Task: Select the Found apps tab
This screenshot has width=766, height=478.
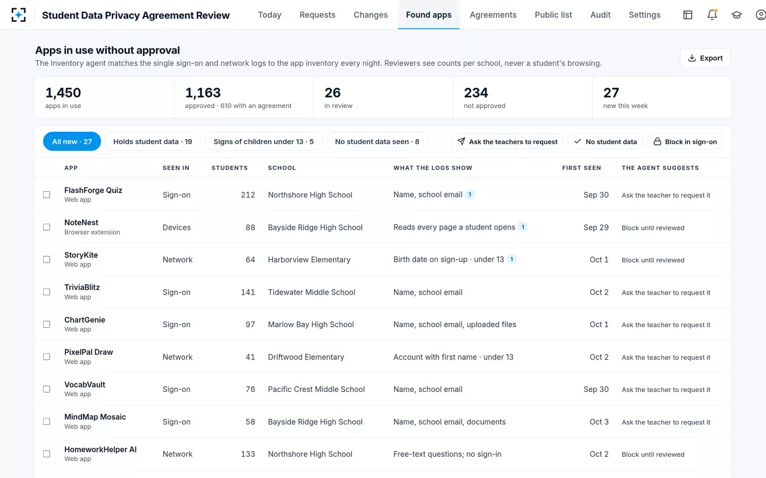Action: tap(429, 15)
